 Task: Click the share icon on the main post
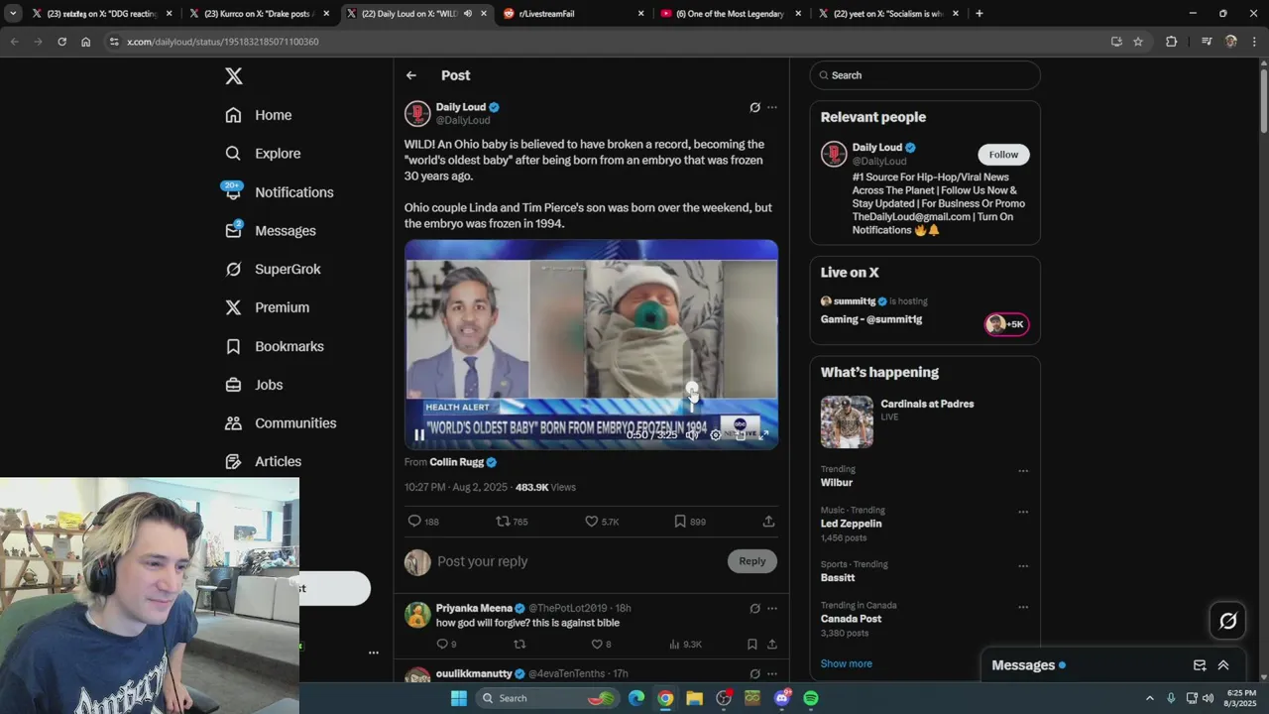point(768,522)
